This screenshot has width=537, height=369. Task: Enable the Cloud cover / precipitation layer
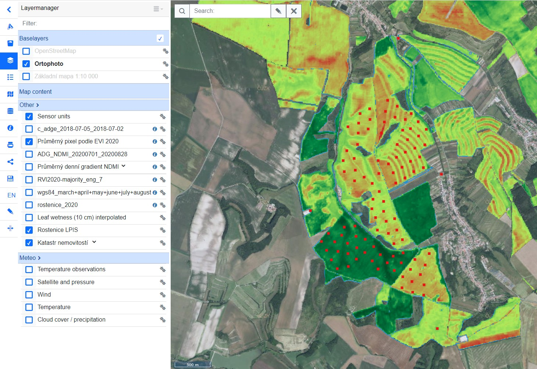(29, 320)
